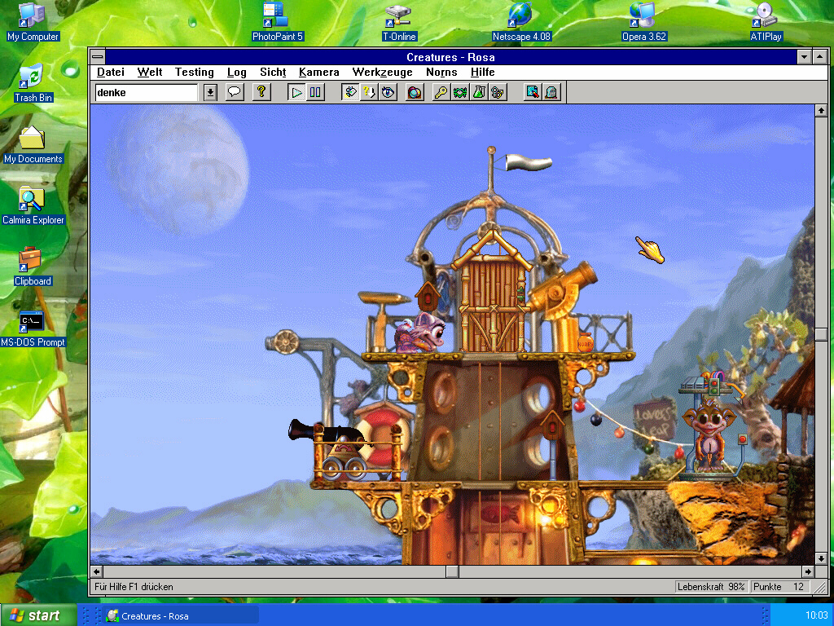Pause the game with the pause button
Image resolution: width=834 pixels, height=626 pixels.
pyautogui.click(x=315, y=92)
